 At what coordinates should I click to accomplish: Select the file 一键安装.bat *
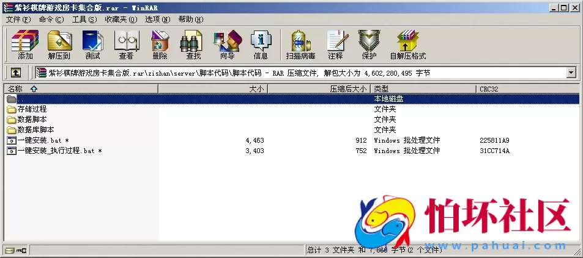[43, 140]
